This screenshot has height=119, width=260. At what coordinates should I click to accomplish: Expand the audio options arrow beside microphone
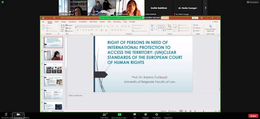click(11, 114)
